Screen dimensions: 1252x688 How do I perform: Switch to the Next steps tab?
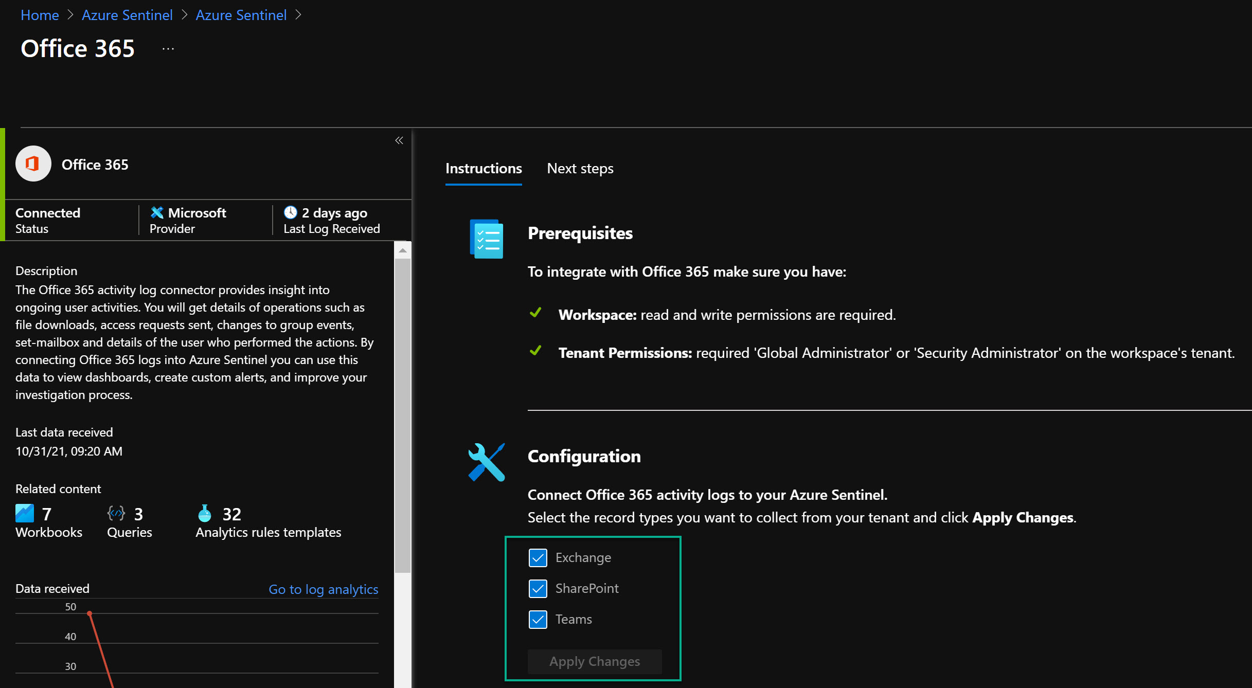tap(580, 168)
